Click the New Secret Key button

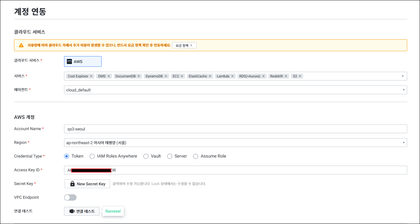point(87,184)
